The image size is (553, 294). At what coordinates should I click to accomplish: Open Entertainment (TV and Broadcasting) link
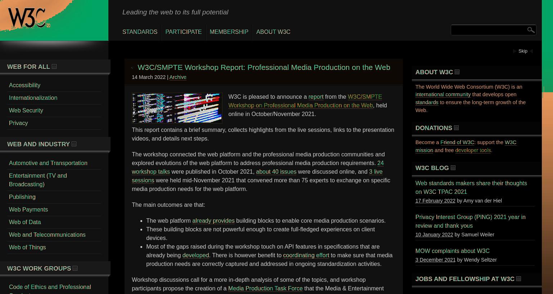38,180
